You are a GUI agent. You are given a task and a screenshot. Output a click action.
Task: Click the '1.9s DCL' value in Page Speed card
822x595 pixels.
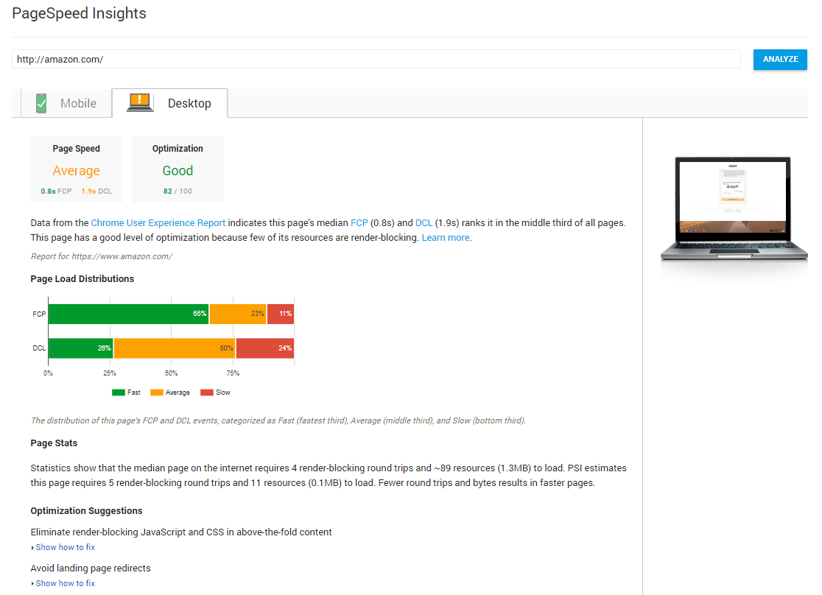(96, 191)
